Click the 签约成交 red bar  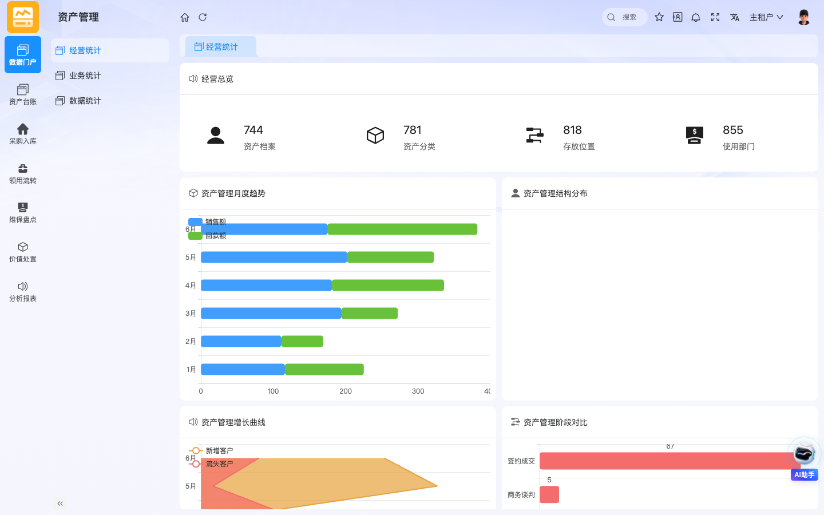click(x=669, y=461)
